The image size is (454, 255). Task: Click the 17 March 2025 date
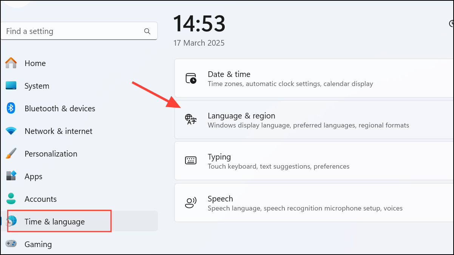pos(199,43)
